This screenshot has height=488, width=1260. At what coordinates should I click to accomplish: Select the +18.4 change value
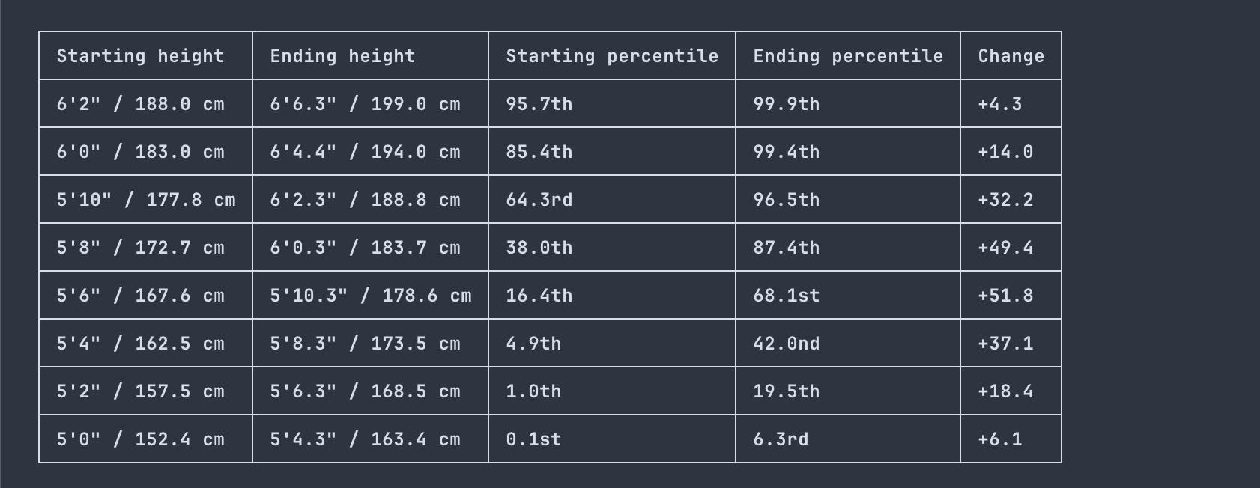tap(1005, 391)
